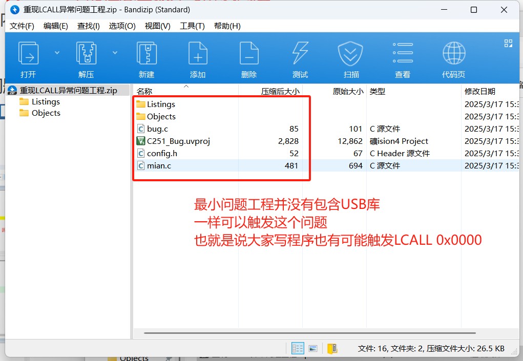Click the Scan (扫描) shield icon
This screenshot has width=523, height=361.
(350, 53)
